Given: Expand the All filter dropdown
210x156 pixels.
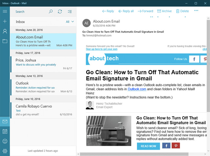Looking at the screenshot, I should tap(70, 22).
